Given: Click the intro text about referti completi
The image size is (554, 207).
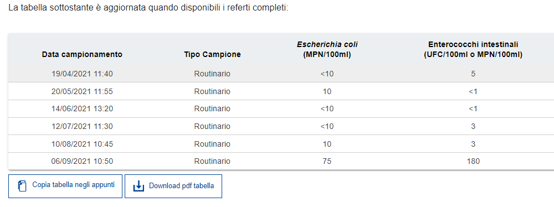Looking at the screenshot, I should coord(148,8).
